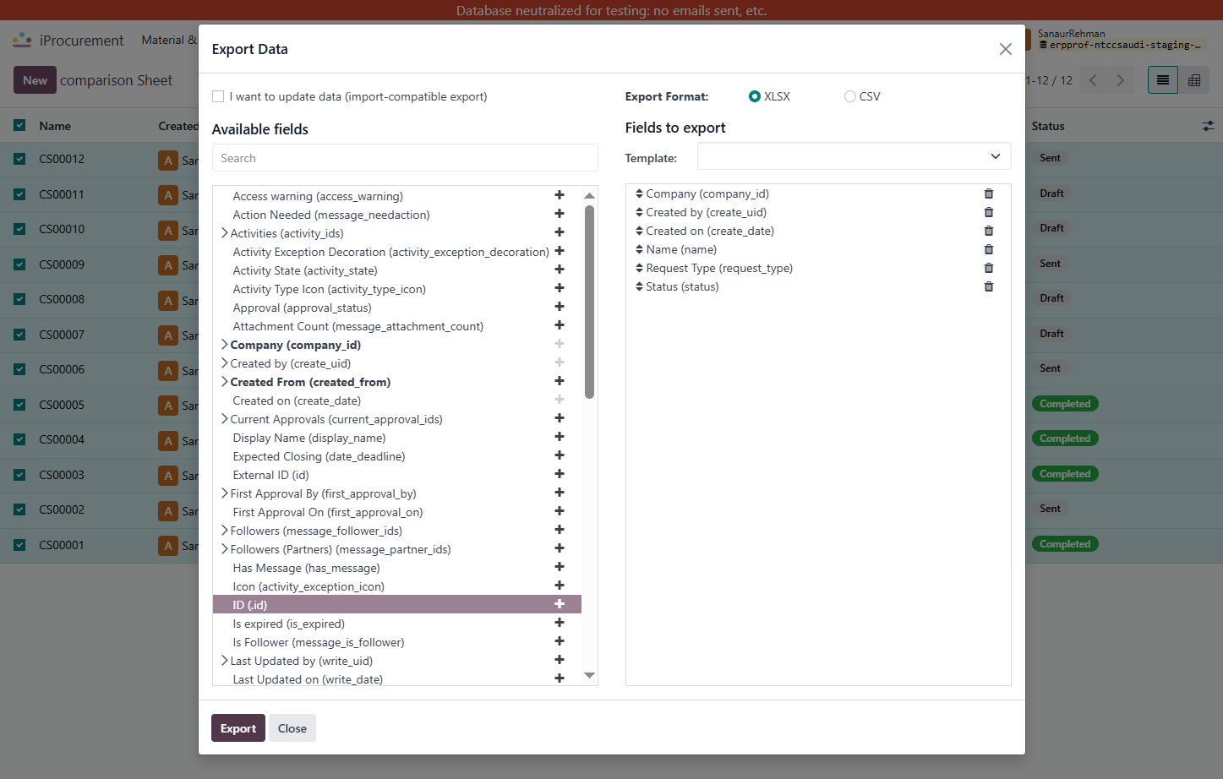Remove Request Type field with trash icon

click(989, 268)
